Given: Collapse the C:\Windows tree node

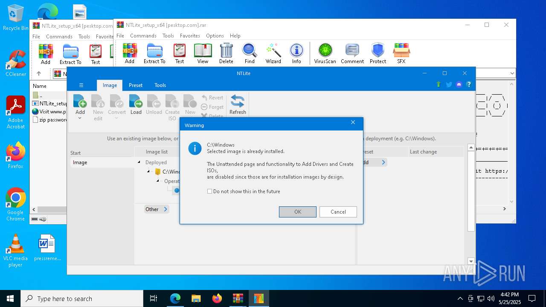Looking at the screenshot, I should coord(148,172).
